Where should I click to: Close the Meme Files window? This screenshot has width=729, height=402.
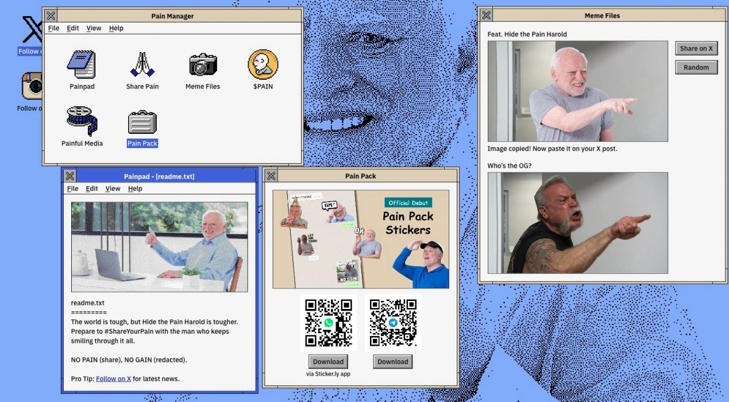pos(487,16)
